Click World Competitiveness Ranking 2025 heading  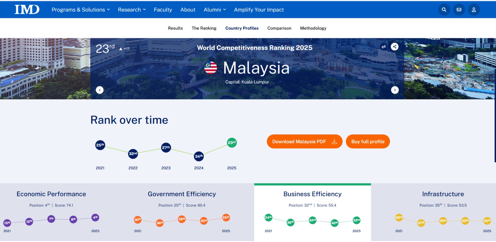point(255,48)
